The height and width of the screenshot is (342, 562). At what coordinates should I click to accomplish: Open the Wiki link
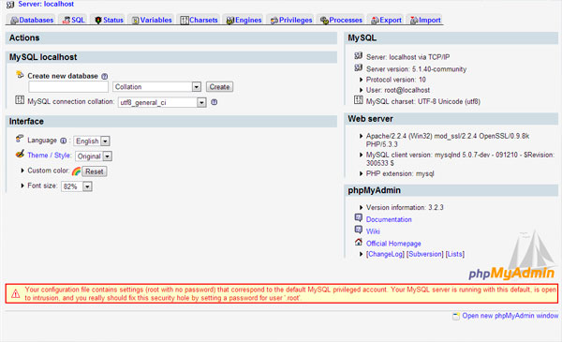click(x=373, y=231)
